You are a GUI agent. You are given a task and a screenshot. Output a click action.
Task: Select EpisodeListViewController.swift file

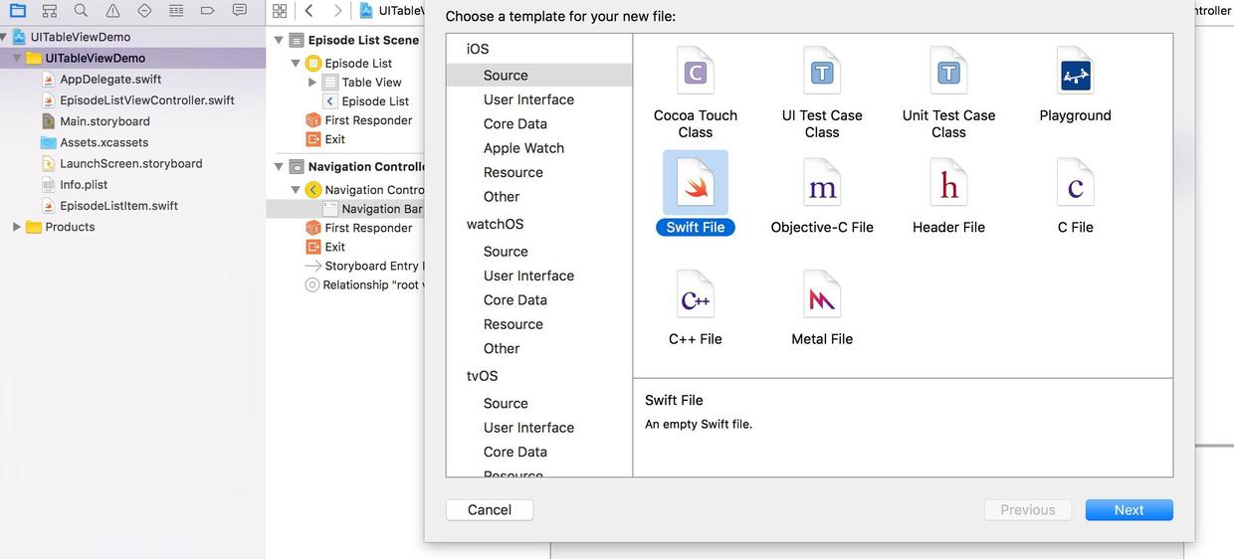tap(146, 99)
